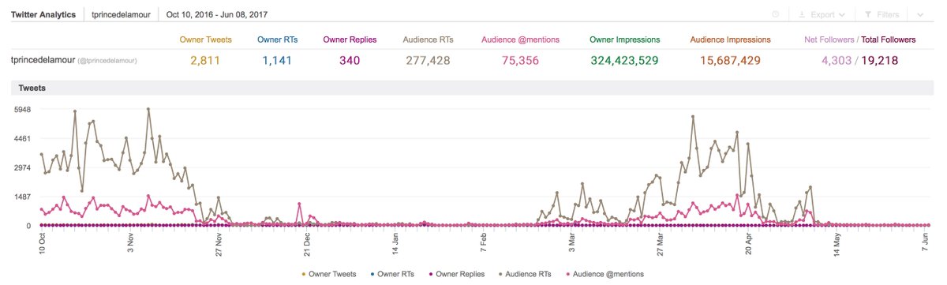
Task: Click the 1,141 owner RTs value
Action: coord(277,60)
